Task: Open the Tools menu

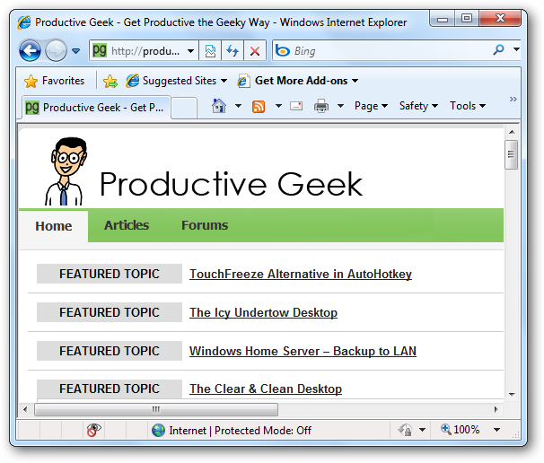Action: click(x=468, y=106)
